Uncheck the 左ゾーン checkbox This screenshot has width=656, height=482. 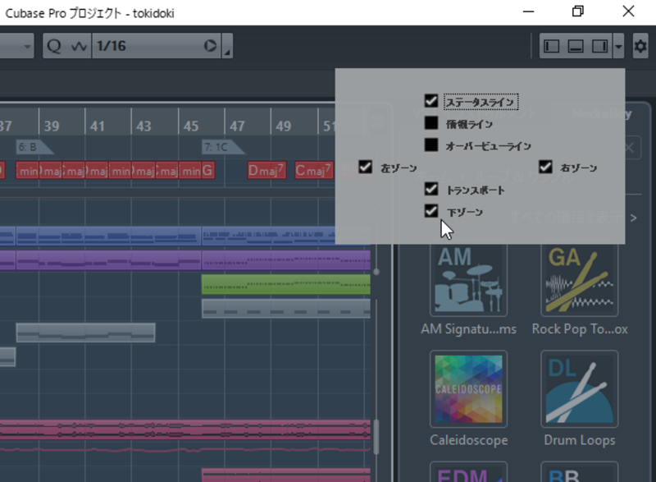365,167
